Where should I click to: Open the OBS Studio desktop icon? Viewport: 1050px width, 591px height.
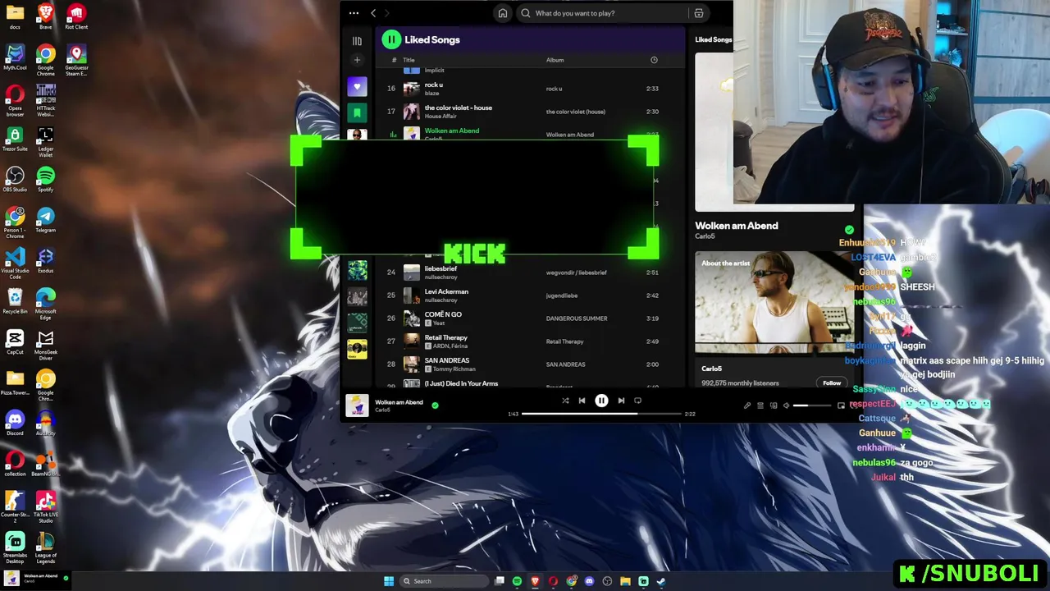point(15,179)
